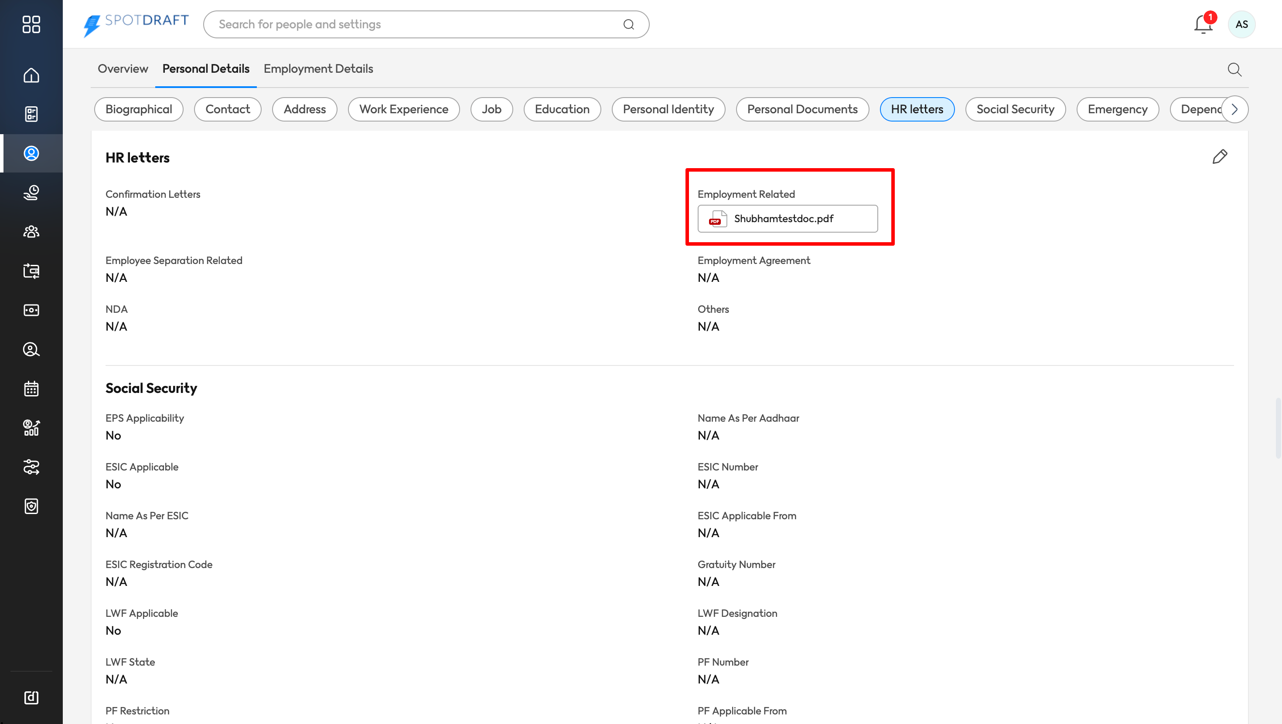Open the team people icon in the sidebar
Image resolution: width=1282 pixels, height=724 pixels.
[x=31, y=231]
